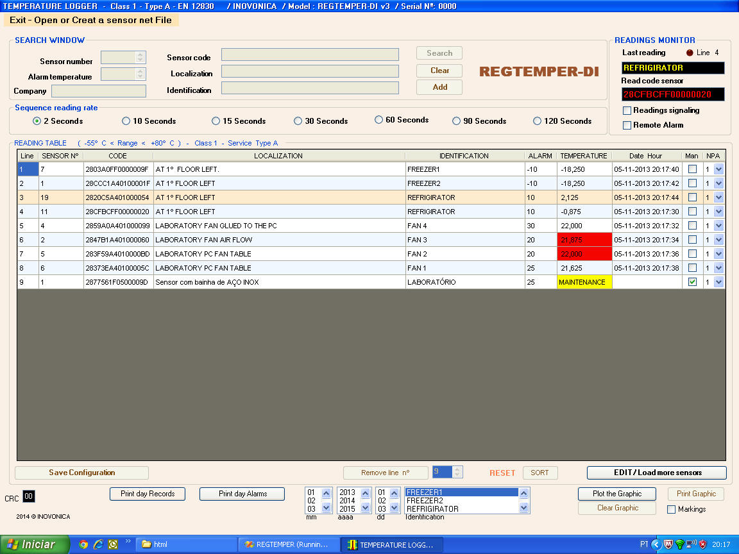This screenshot has width=739, height=554.
Task: Tick the Remote Alarm checkbox
Action: coord(627,126)
